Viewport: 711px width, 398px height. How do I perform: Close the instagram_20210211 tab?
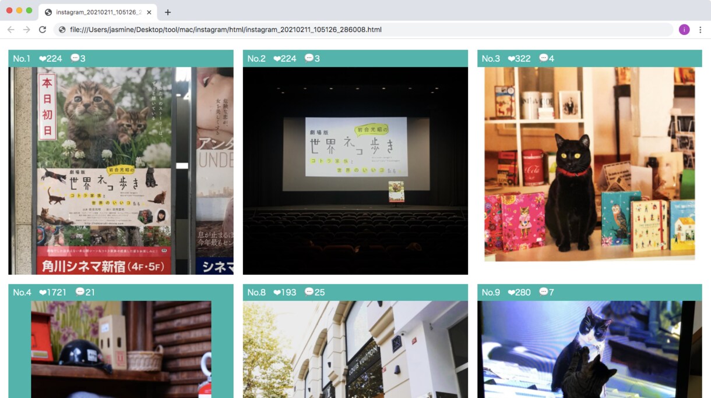click(150, 12)
